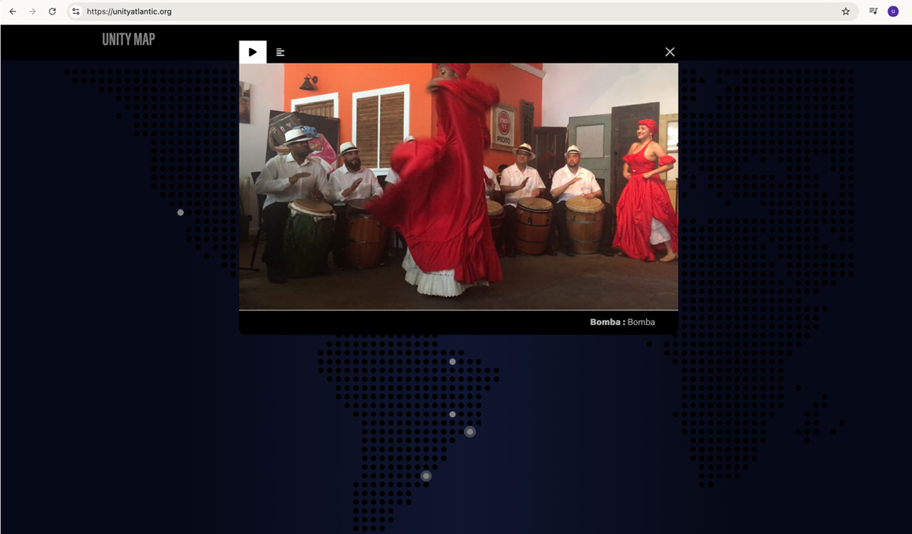The height and width of the screenshot is (534, 912).
Task: Click the browser forward arrow
Action: [32, 11]
